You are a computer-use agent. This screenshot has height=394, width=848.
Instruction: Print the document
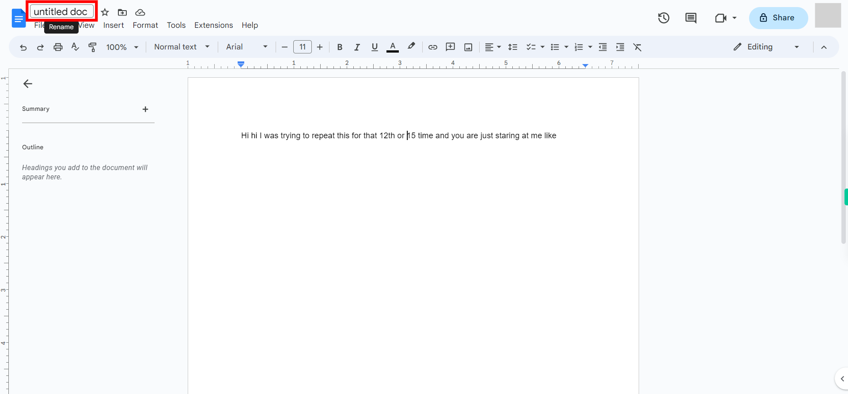(58, 47)
